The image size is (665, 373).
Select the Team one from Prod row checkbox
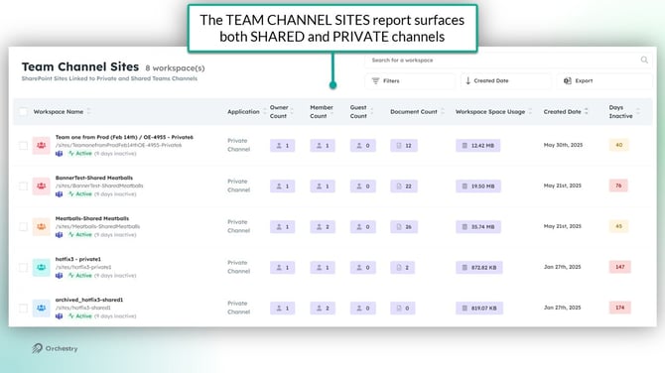(x=24, y=146)
